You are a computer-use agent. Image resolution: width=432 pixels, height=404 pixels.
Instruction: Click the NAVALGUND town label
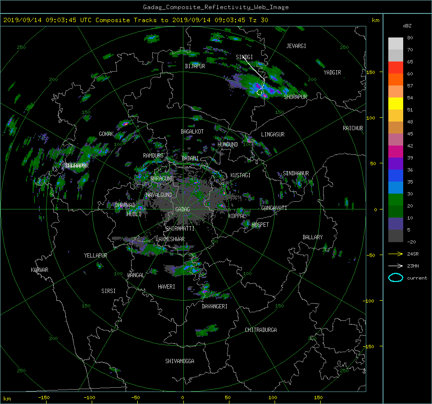(159, 195)
